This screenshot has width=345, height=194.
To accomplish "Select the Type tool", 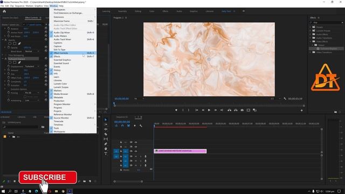I will 106,154.
